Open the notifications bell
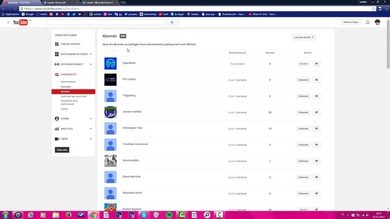 (x=367, y=22)
